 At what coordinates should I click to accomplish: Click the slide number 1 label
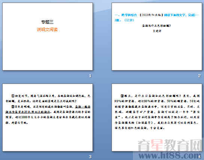coord(90,76)
